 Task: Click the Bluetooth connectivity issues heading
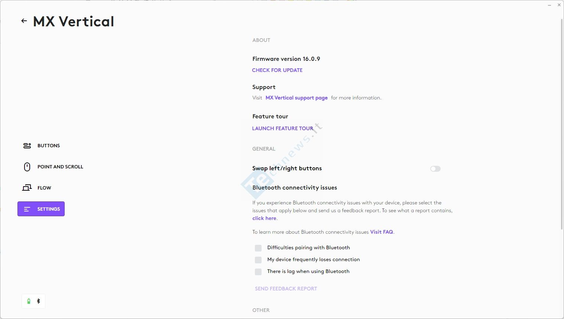pyautogui.click(x=295, y=188)
